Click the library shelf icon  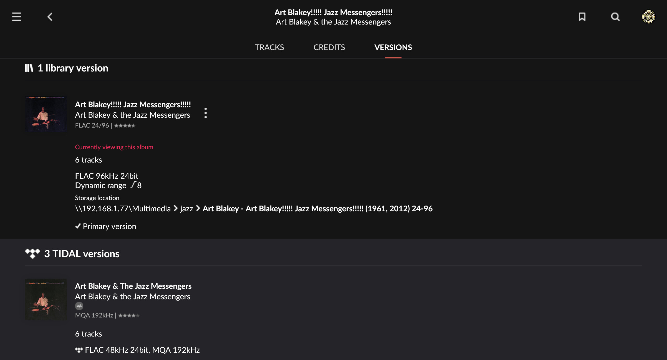click(x=29, y=68)
